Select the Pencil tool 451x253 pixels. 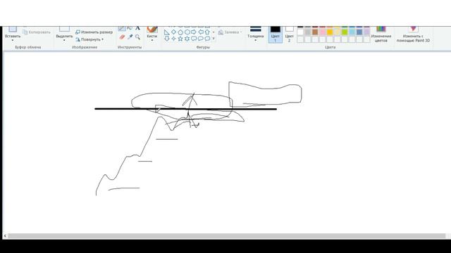tap(122, 28)
